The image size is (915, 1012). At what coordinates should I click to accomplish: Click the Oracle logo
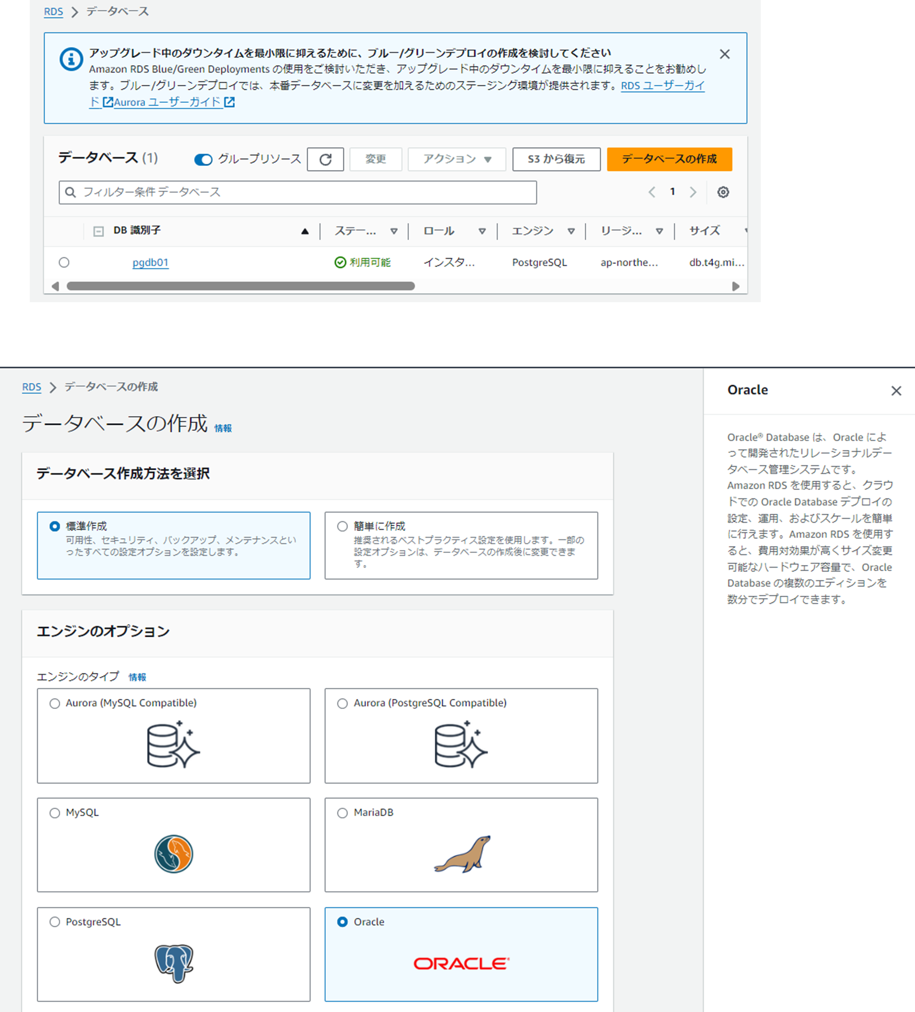coord(461,964)
